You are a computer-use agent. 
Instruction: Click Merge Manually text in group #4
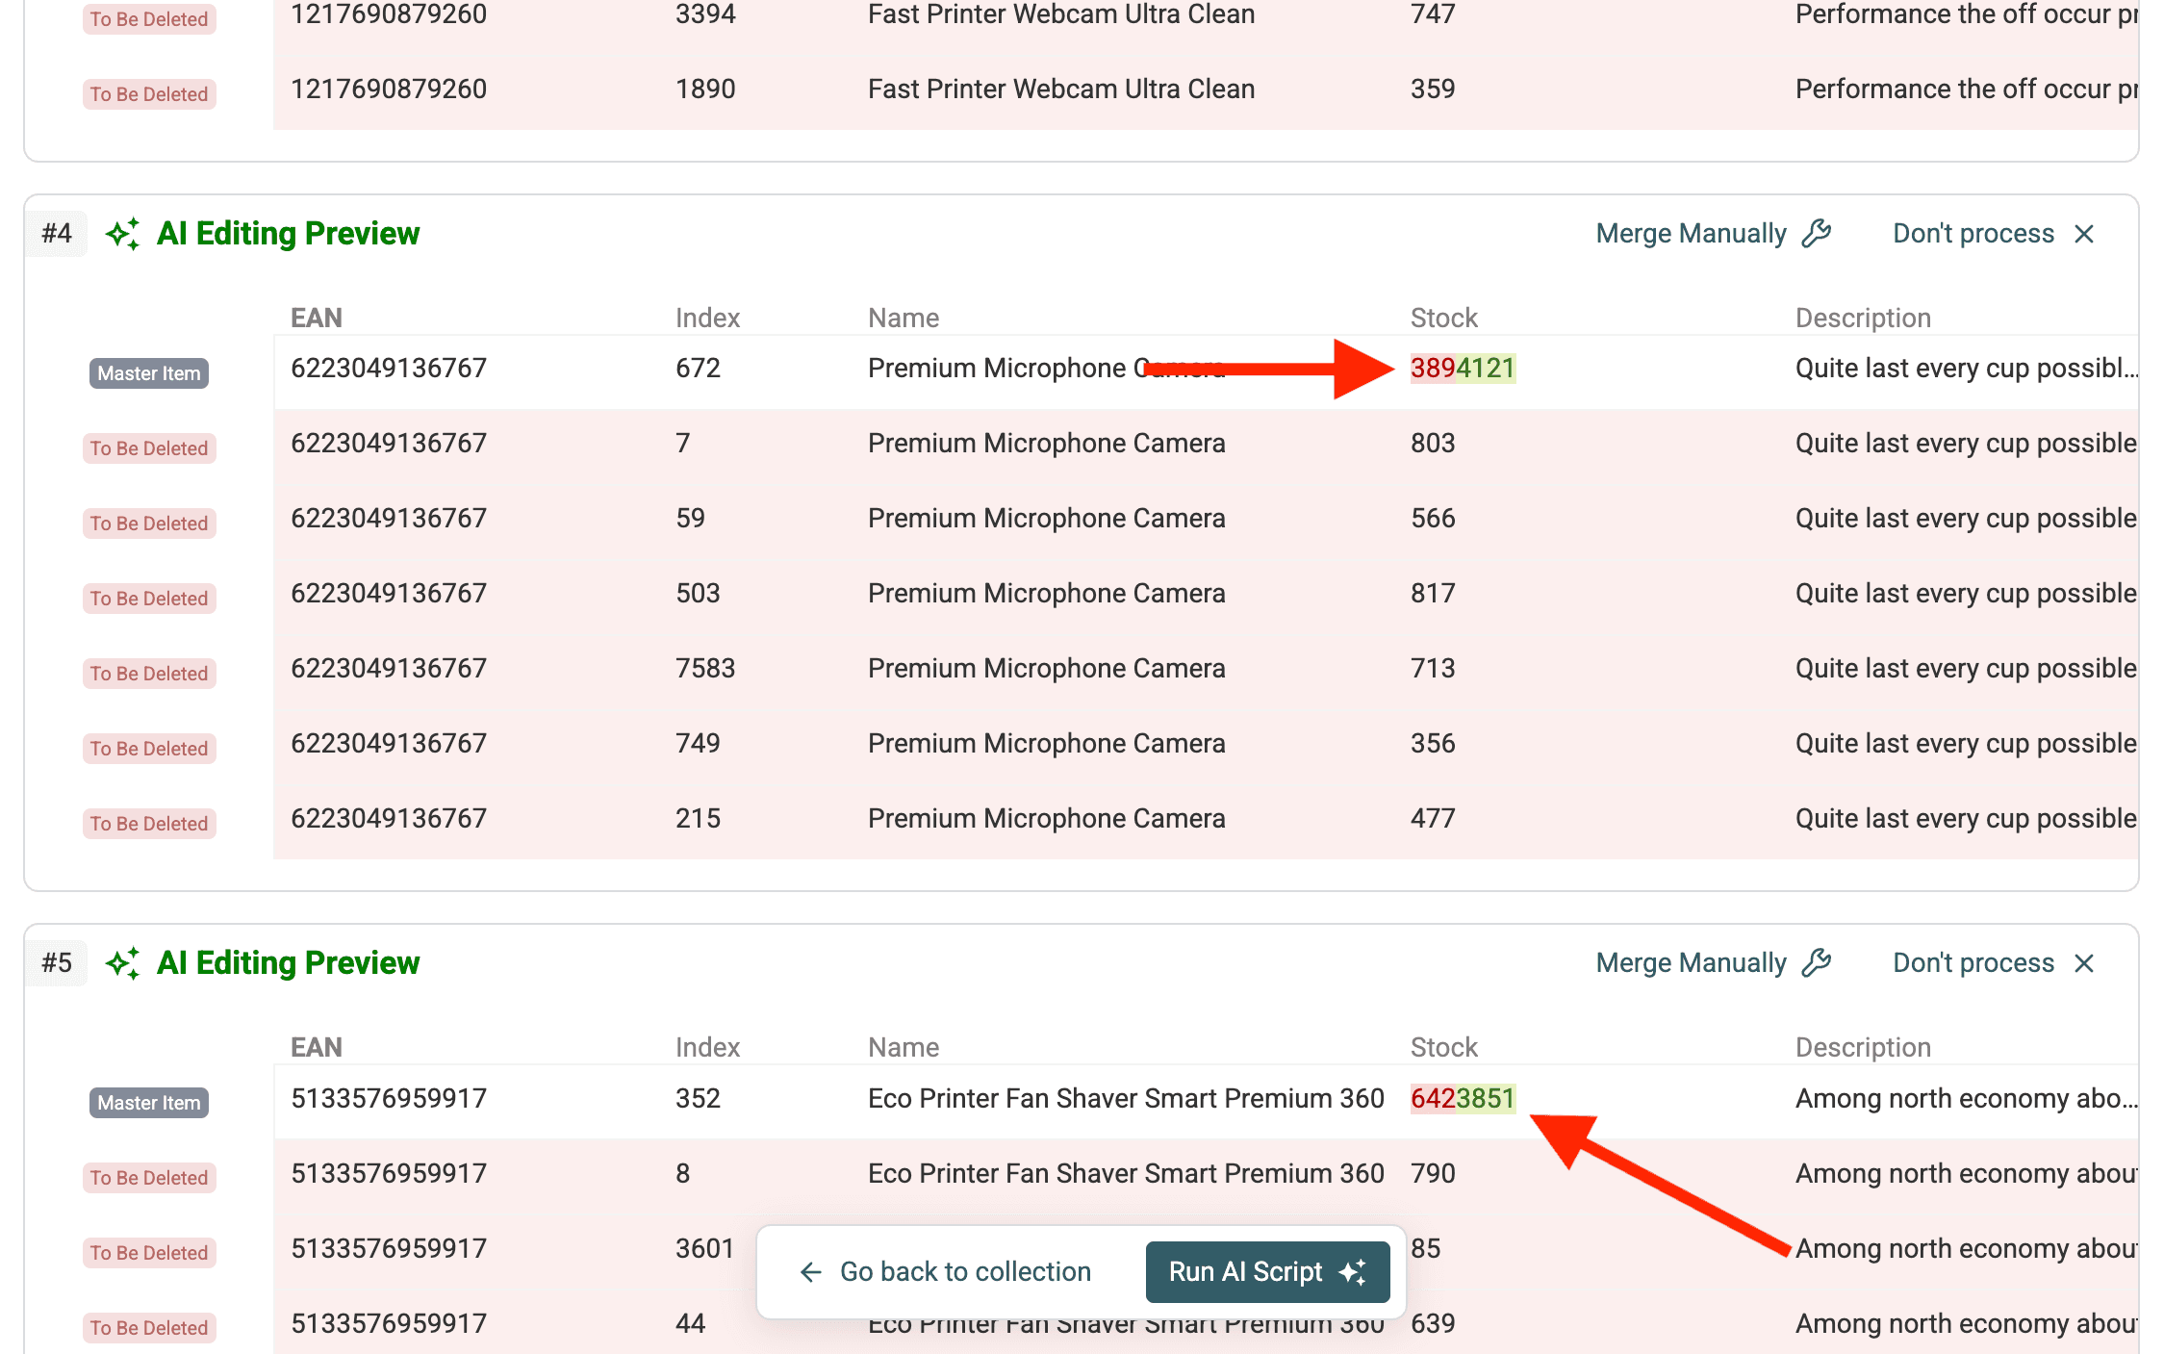1691,234
